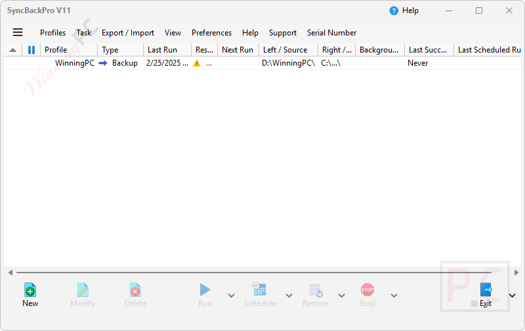Create a New profile
Viewport: 525px width, 331px height.
[x=30, y=295]
